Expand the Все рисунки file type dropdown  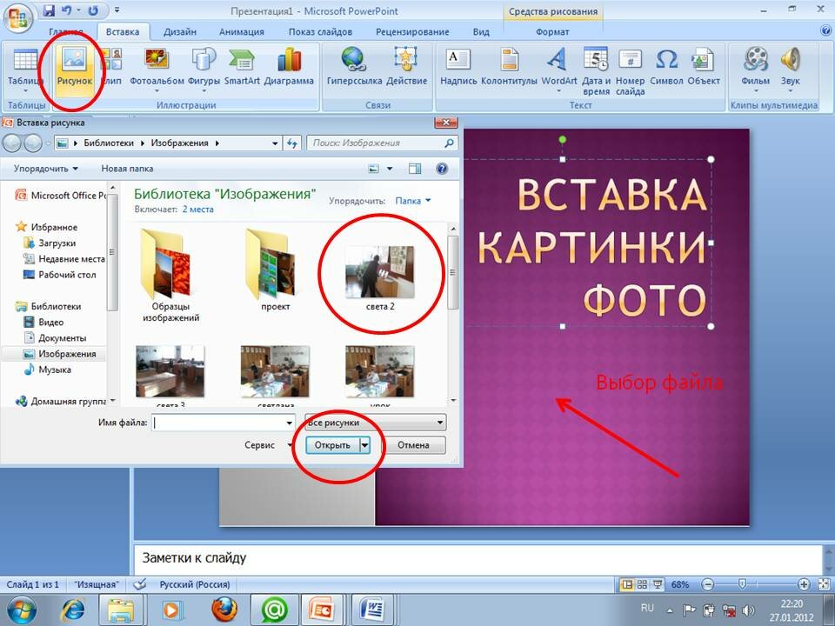(x=440, y=423)
